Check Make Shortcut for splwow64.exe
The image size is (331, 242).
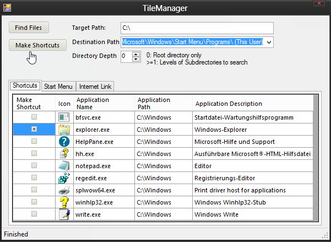coord(34,190)
